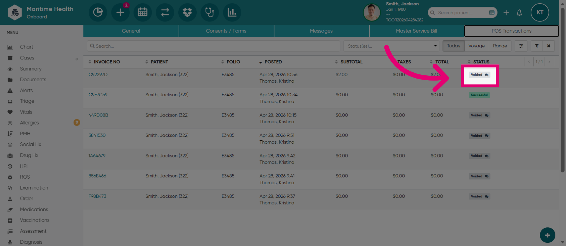The height and width of the screenshot is (246, 566).
Task: Open Triage in the side menu
Action: (x=27, y=101)
